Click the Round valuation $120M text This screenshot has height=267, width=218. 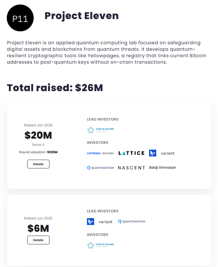(38, 152)
